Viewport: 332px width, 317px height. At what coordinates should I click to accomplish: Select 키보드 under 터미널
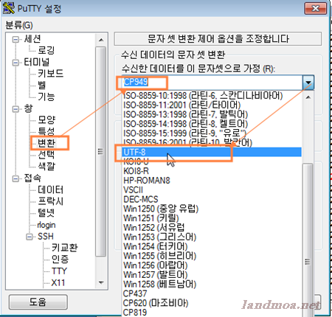(50, 73)
